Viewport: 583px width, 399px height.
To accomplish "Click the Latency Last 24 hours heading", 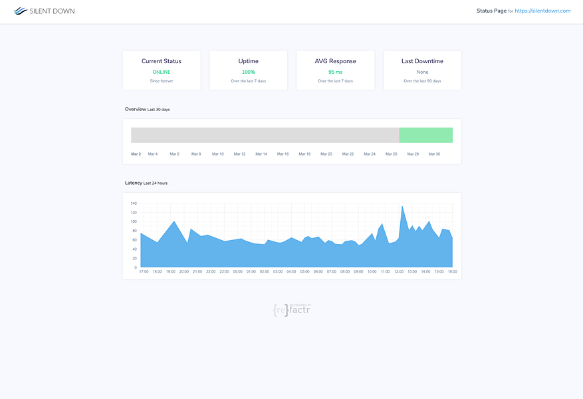I will [x=146, y=183].
